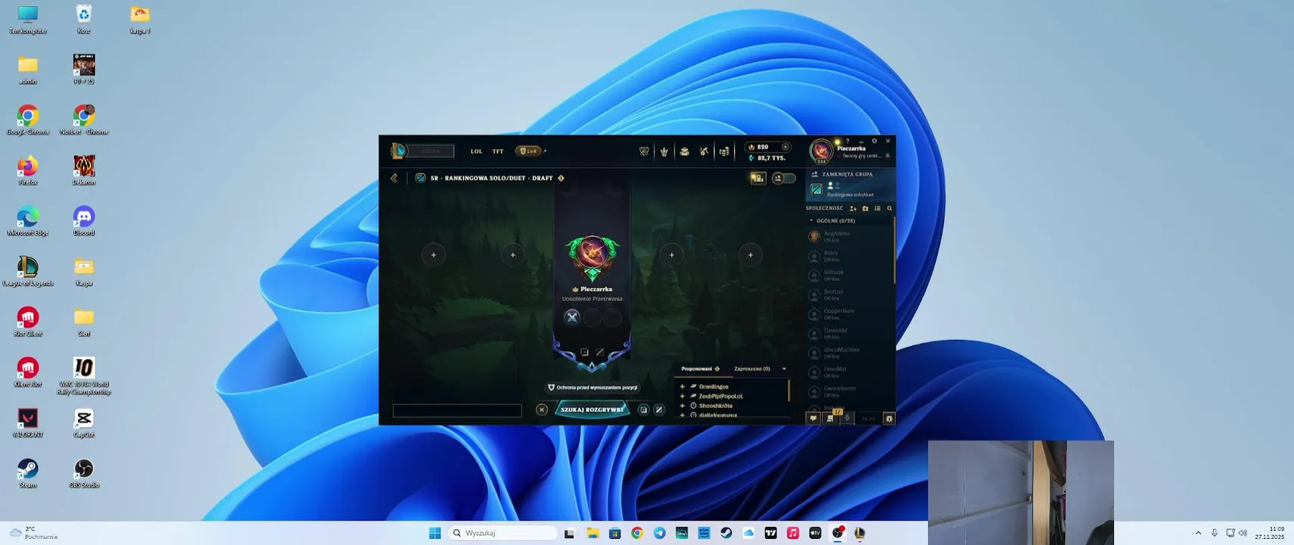Click the suggested players list scrollbar
The image size is (1294, 545).
click(x=789, y=391)
